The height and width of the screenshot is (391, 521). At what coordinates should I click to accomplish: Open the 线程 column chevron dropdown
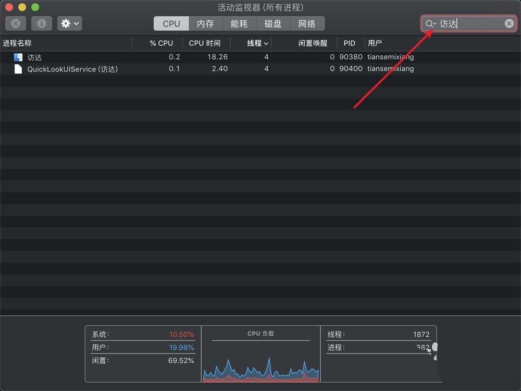(265, 43)
